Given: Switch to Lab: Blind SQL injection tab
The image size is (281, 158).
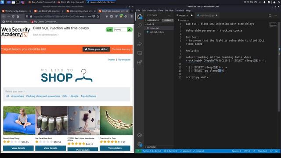Looking at the screenshot, I should (49, 11).
